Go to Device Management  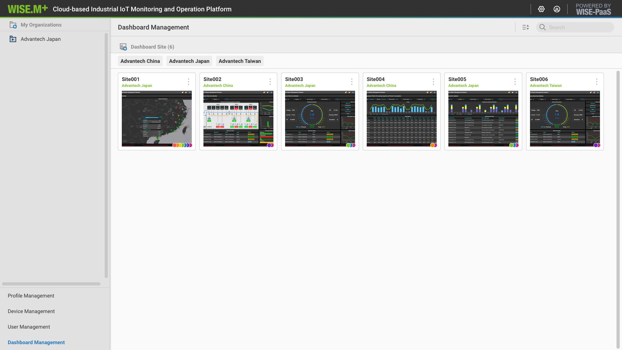tap(31, 311)
